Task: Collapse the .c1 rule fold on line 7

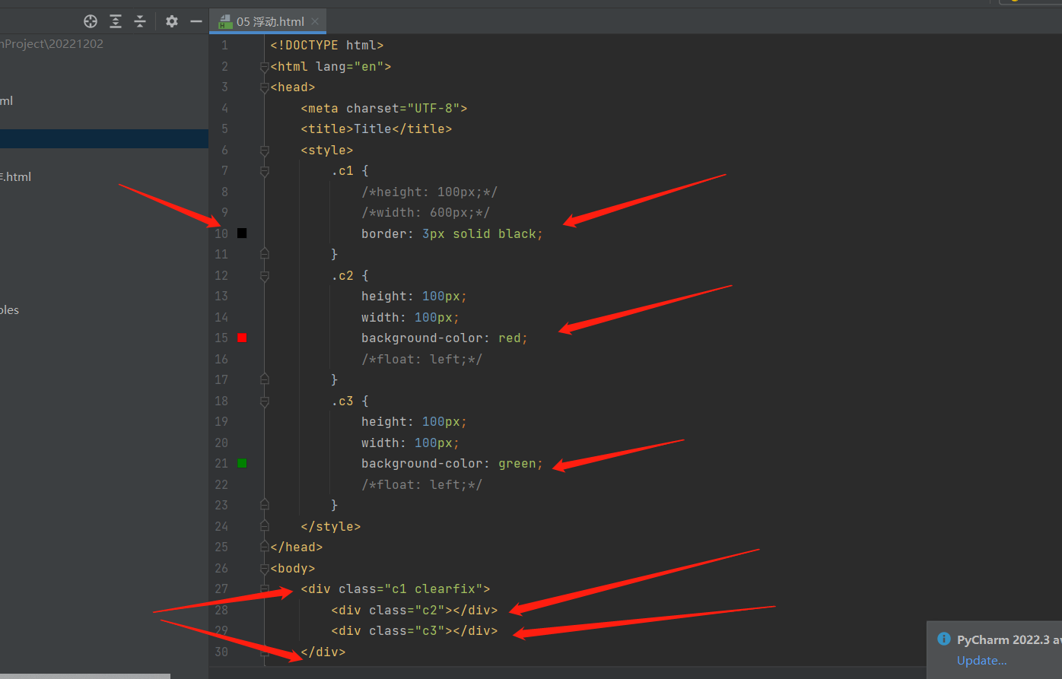Action: point(265,171)
